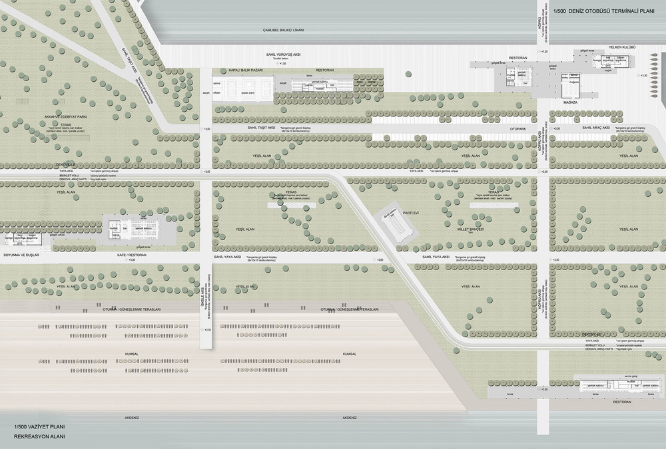The image size is (666, 449).
Task: Click the Mağaza label under the terminal
Action: (569, 103)
